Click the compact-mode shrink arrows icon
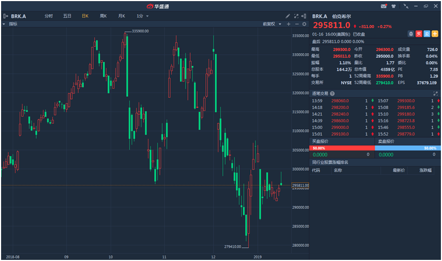Image resolution: width=442 pixels, height=261 pixels. (x=406, y=6)
